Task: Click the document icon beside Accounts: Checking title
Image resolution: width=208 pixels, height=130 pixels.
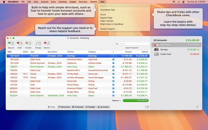Action: point(68,38)
